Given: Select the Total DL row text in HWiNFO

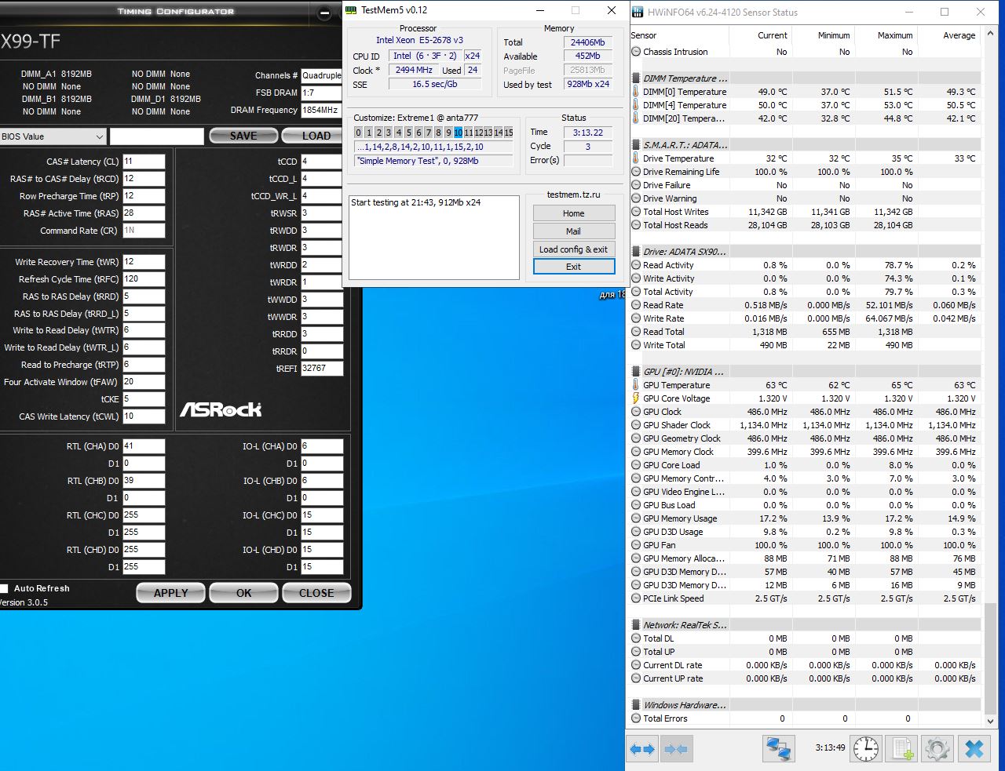Looking at the screenshot, I should (659, 638).
